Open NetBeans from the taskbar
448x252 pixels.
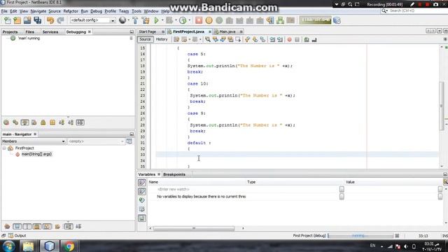click(49, 246)
